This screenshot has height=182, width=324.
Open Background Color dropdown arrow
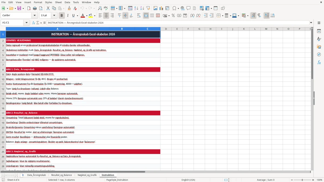click(94, 16)
